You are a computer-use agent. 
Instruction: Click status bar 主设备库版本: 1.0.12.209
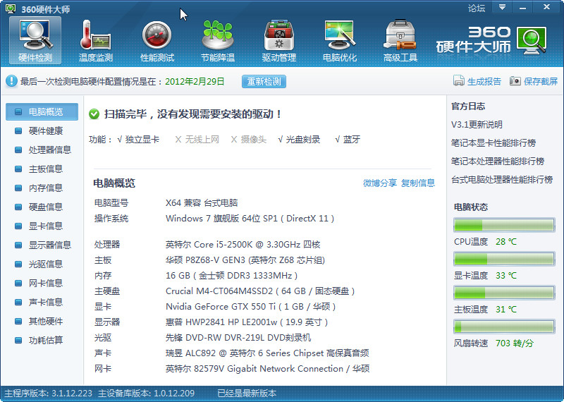coord(147,394)
